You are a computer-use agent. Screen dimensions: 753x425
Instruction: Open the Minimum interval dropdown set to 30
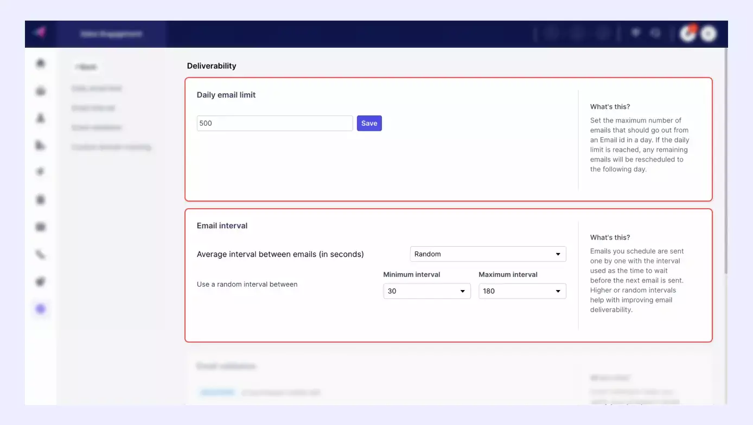[427, 291]
